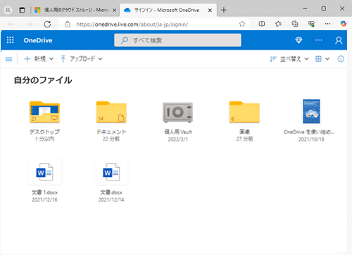Open the browser essentials heart icon

point(311,24)
